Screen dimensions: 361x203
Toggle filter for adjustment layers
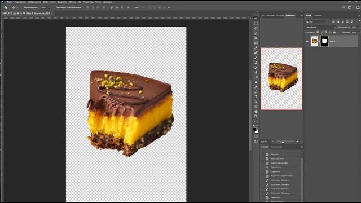(x=338, y=21)
